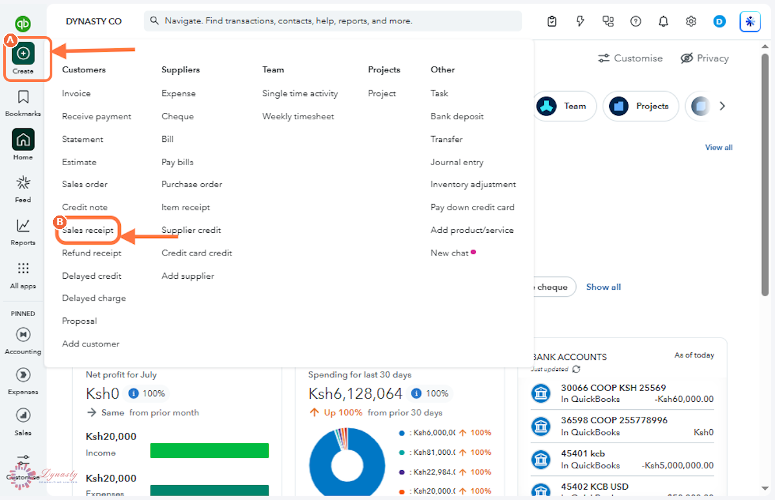The width and height of the screenshot is (775, 500).
Task: Choose Supplier credit menu item
Action: pos(191,230)
